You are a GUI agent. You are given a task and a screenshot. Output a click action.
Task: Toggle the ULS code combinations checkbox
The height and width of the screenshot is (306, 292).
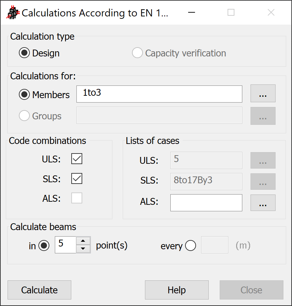(x=77, y=159)
